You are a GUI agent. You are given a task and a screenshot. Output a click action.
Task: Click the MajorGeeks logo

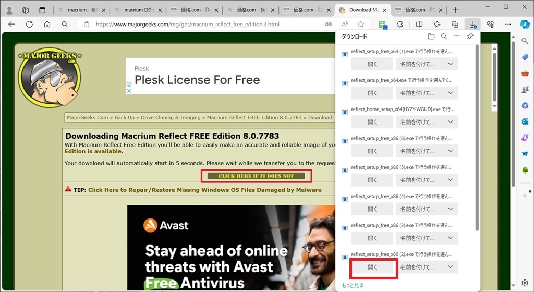pyautogui.click(x=50, y=77)
